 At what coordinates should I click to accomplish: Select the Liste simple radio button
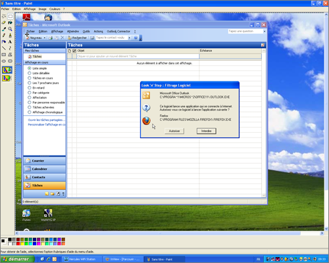point(30,68)
